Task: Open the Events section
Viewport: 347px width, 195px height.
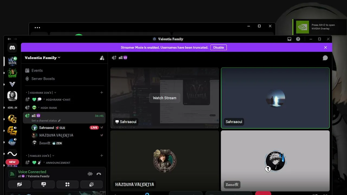Action: click(x=37, y=70)
